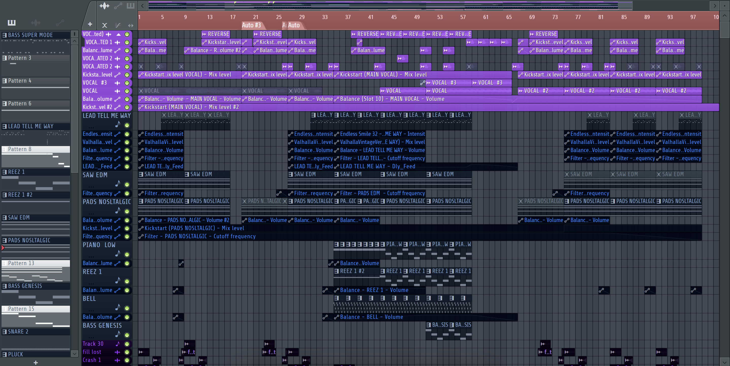Select the automation clip focus icon in playlist header
Screen dimensions: 730x366
click(118, 6)
